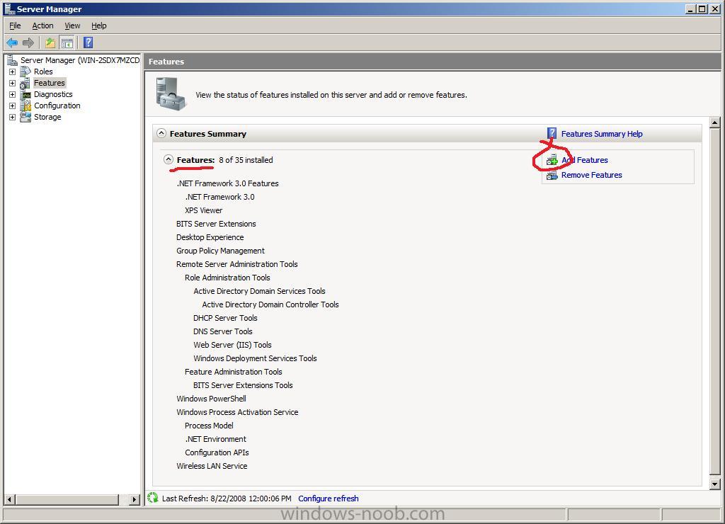Click the Remove Features icon
725x524 pixels.
coord(552,176)
